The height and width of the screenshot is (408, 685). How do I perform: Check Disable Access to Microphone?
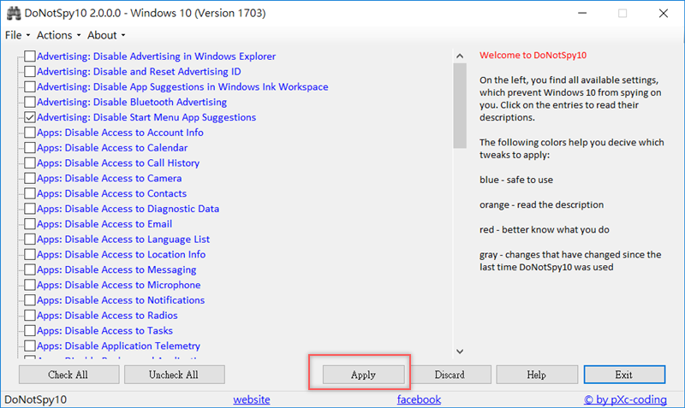click(30, 285)
